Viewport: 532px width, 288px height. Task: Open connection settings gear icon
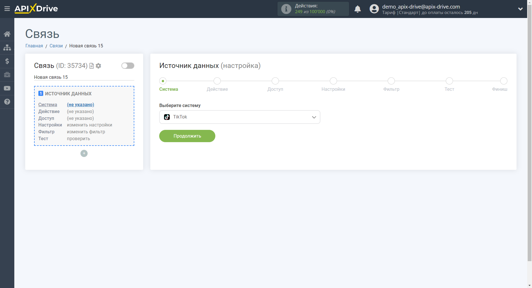tap(98, 66)
